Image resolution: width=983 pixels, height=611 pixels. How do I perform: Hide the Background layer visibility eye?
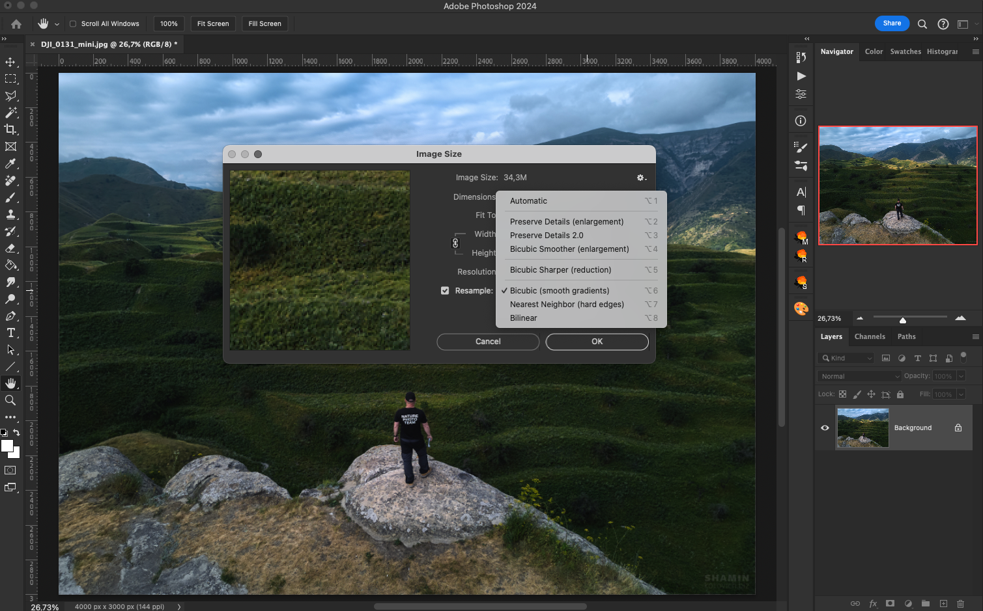coord(825,428)
